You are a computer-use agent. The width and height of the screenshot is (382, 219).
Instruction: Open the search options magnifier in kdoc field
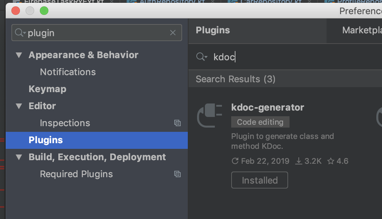pyautogui.click(x=202, y=56)
